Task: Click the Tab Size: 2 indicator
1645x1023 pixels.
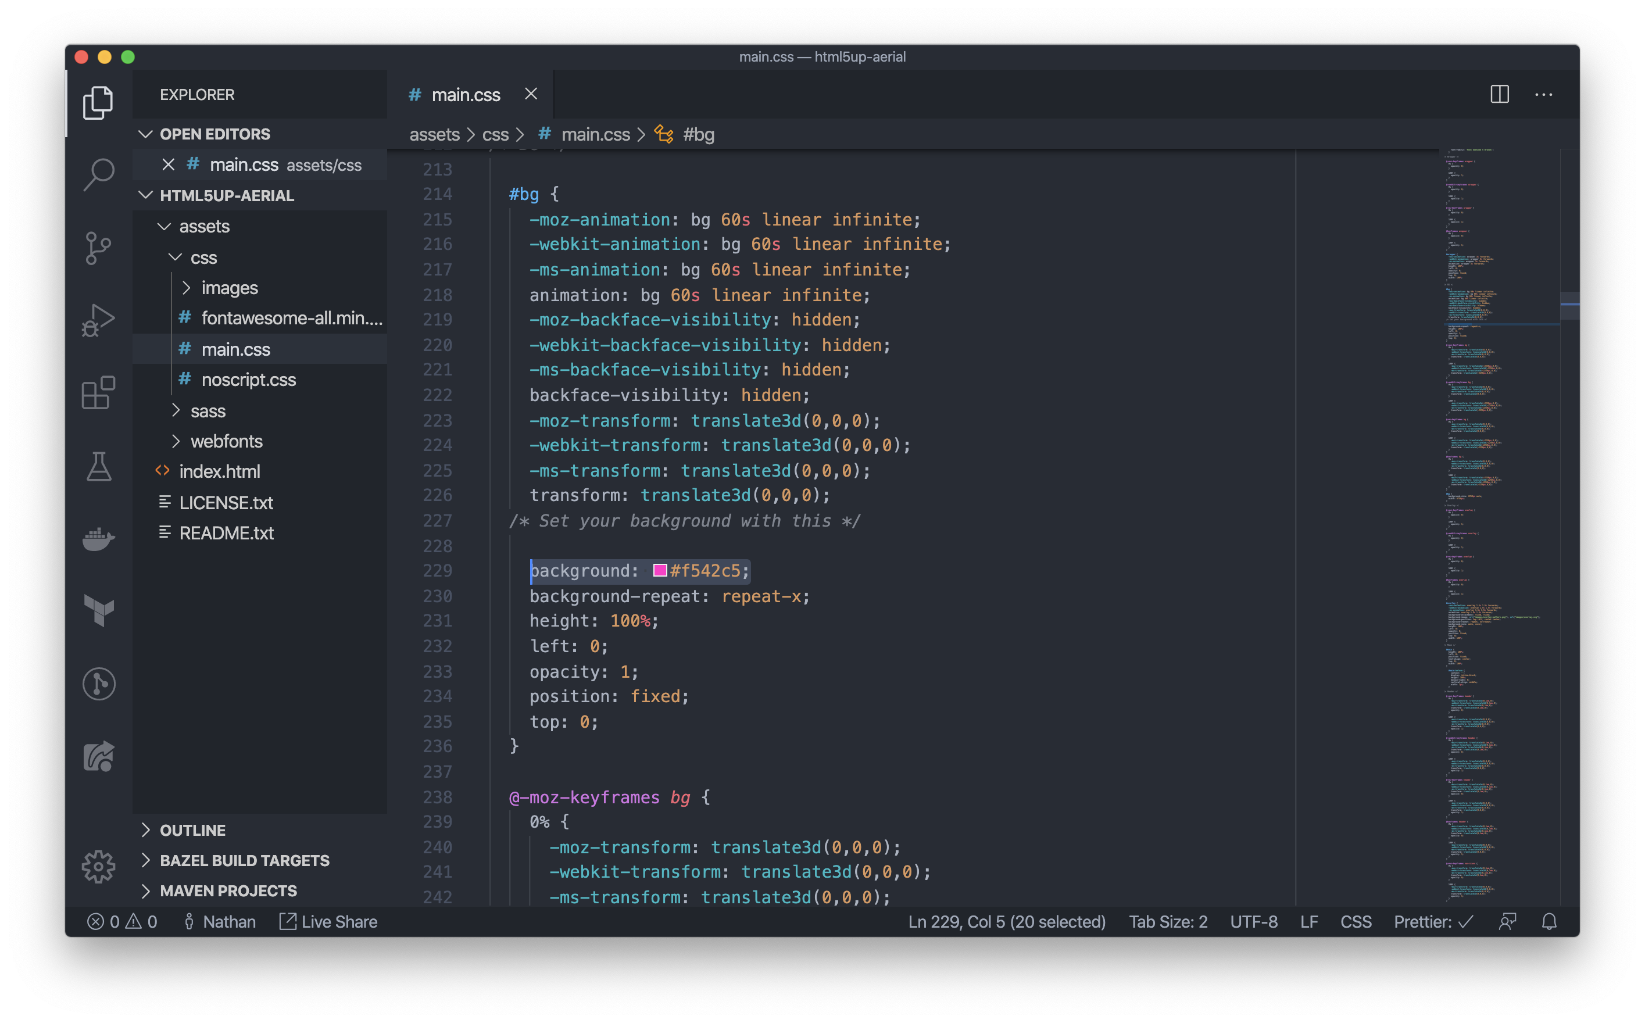Action: click(x=1167, y=921)
